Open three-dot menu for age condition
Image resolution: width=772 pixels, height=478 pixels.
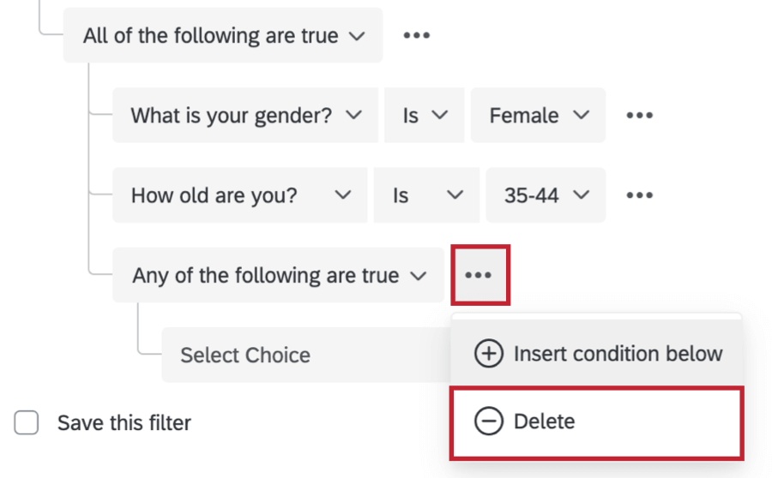click(x=639, y=195)
